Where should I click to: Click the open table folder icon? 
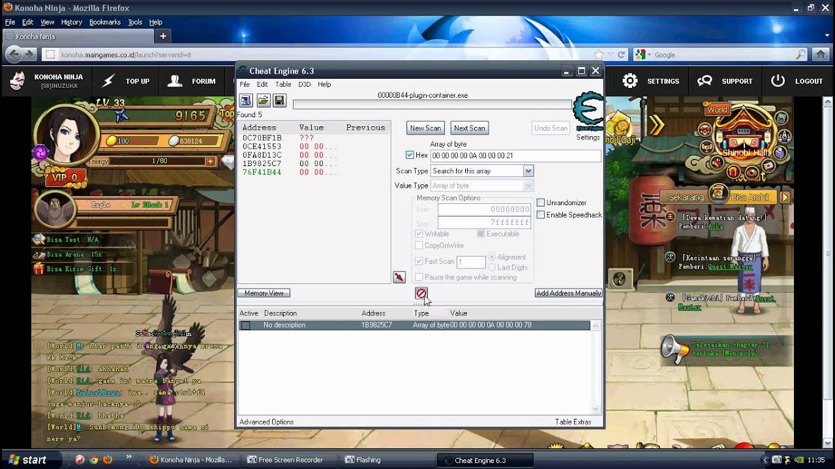[263, 100]
